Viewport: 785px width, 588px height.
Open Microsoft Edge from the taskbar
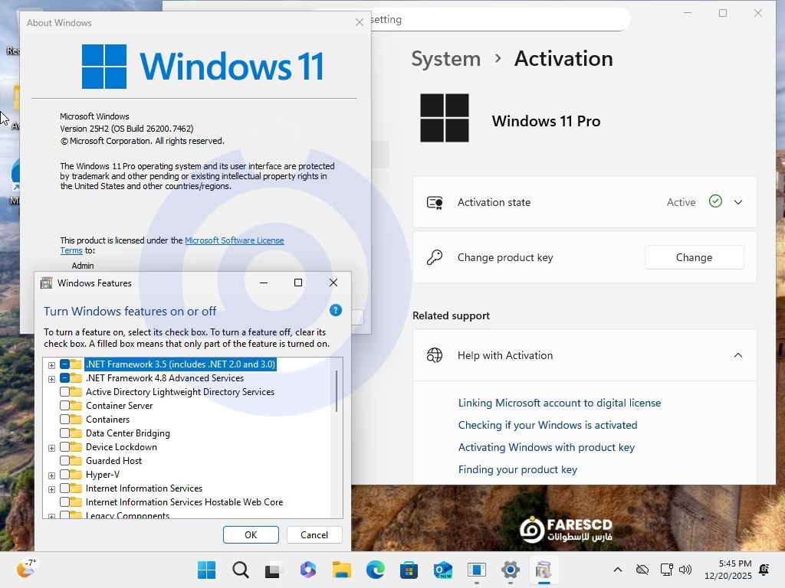(375, 570)
